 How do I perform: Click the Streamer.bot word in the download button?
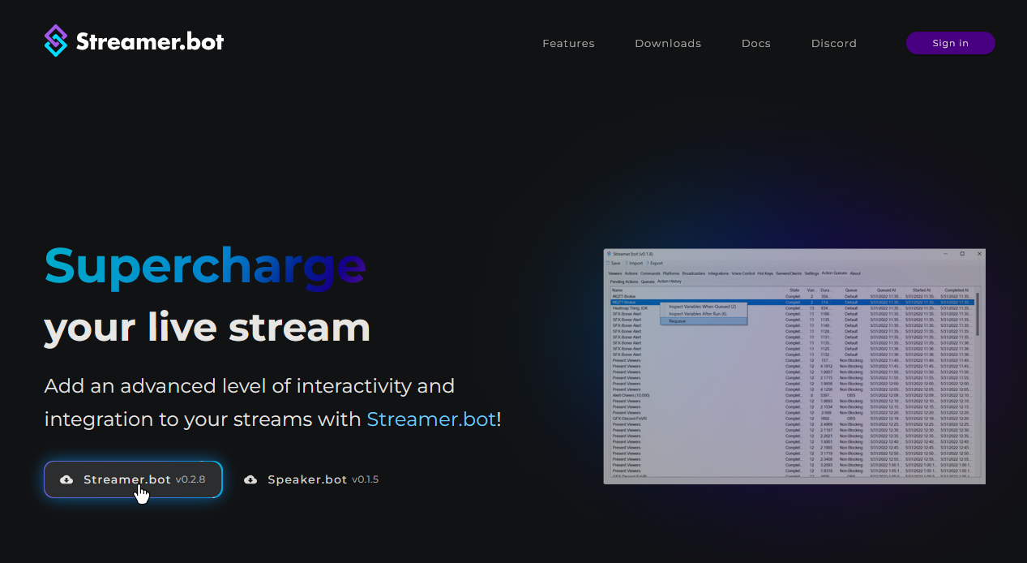pos(127,479)
